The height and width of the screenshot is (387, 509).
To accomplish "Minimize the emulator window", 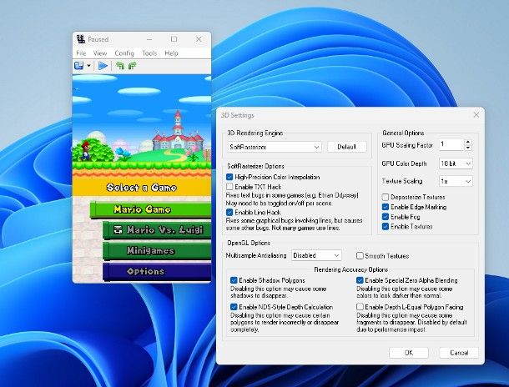I will 149,39.
